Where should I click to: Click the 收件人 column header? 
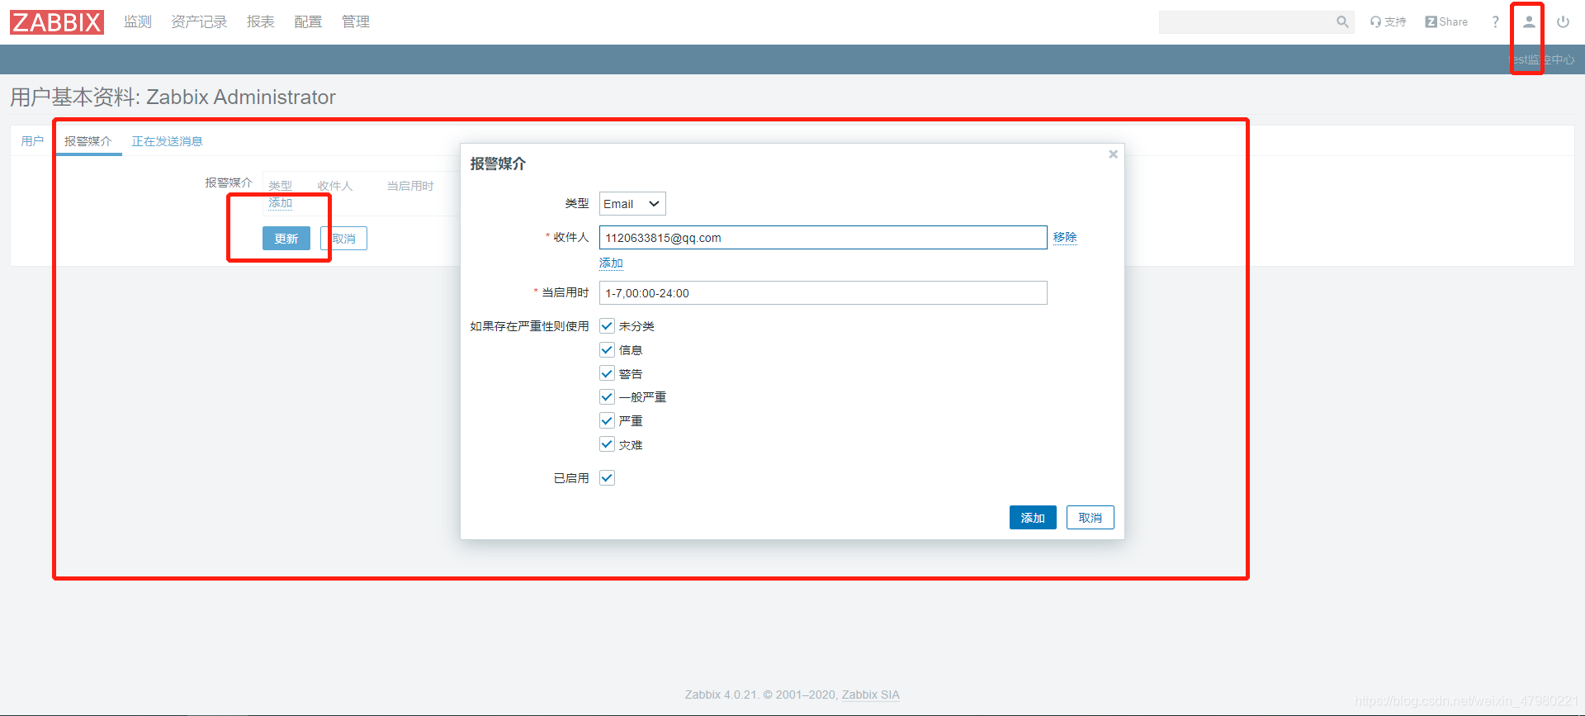click(335, 186)
